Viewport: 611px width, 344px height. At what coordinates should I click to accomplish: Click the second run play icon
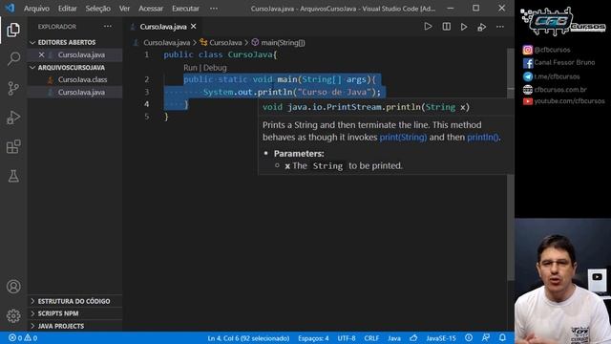pyautogui.click(x=464, y=27)
